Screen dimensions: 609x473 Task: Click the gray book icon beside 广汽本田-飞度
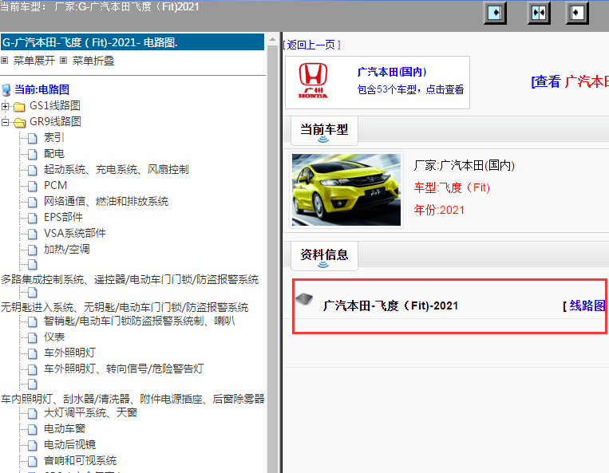click(x=304, y=299)
